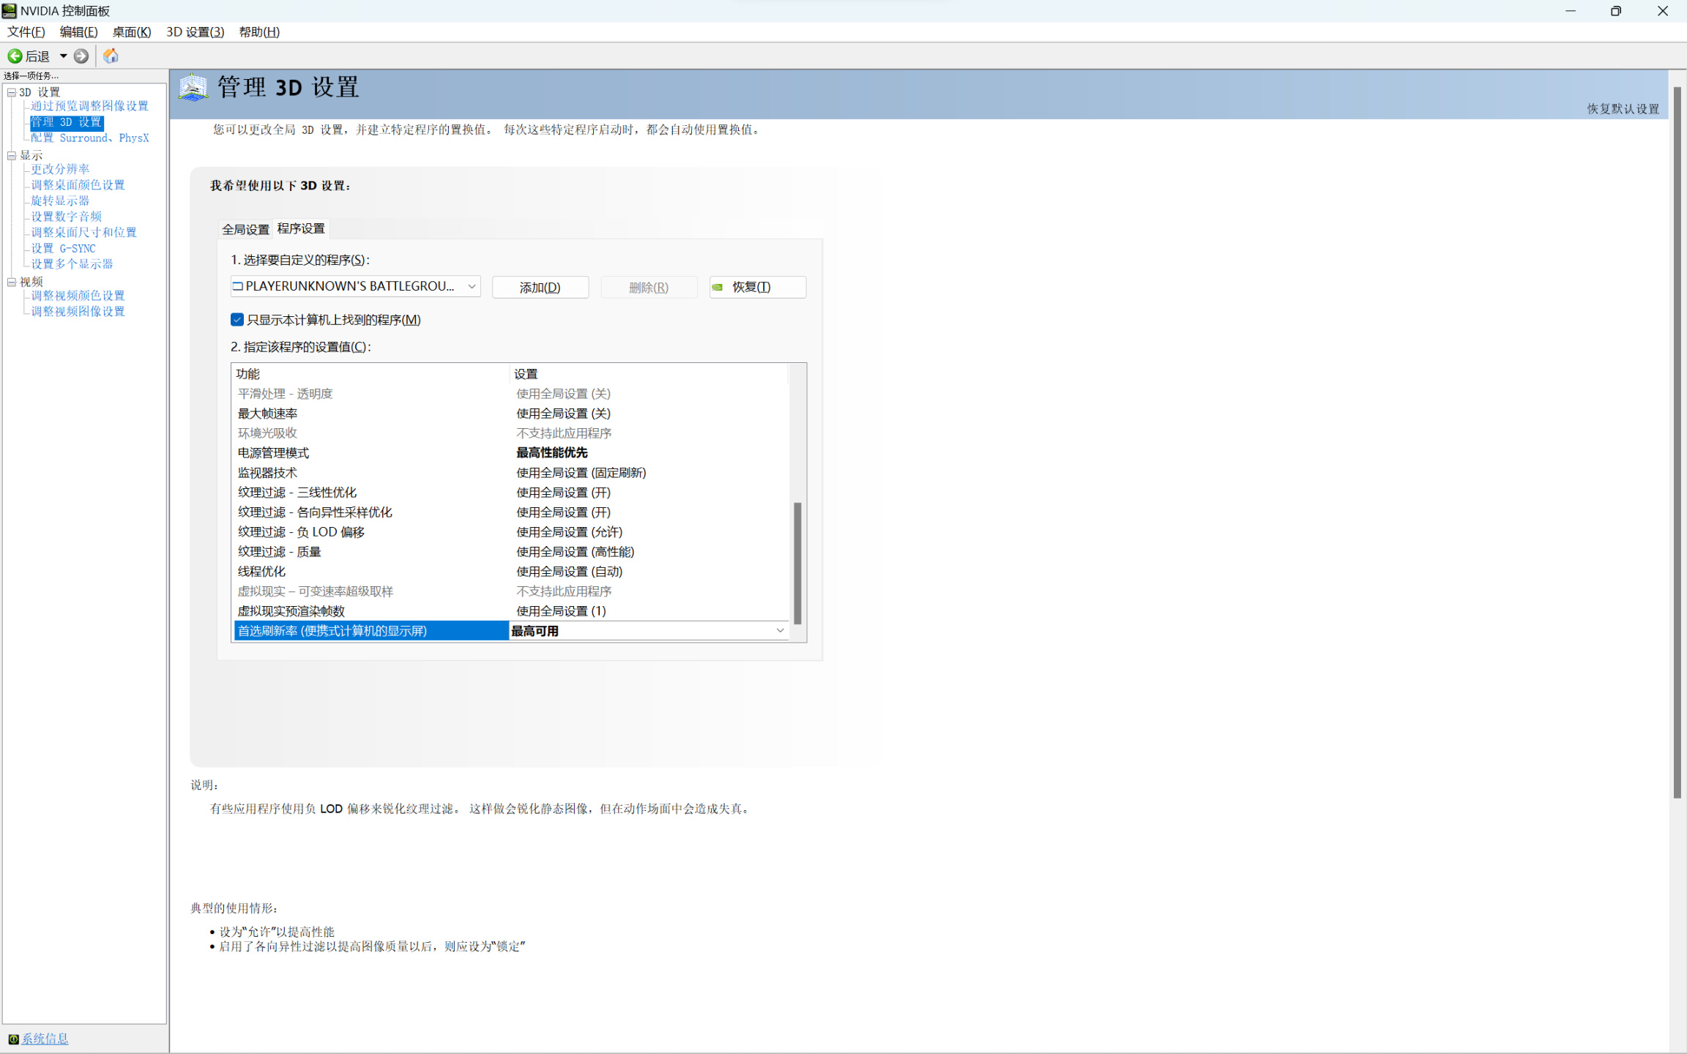Select the 最大帧速率 setting row

tap(511, 414)
